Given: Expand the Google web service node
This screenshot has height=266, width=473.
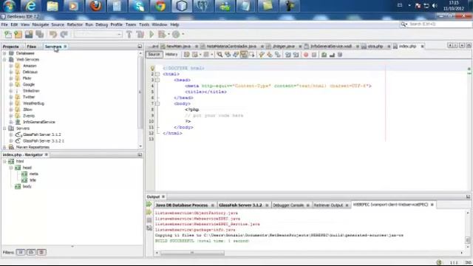Looking at the screenshot, I should [11, 84].
